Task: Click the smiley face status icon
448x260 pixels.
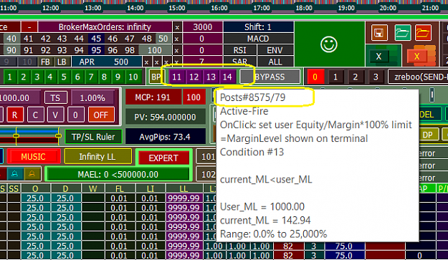Action: [x=329, y=44]
